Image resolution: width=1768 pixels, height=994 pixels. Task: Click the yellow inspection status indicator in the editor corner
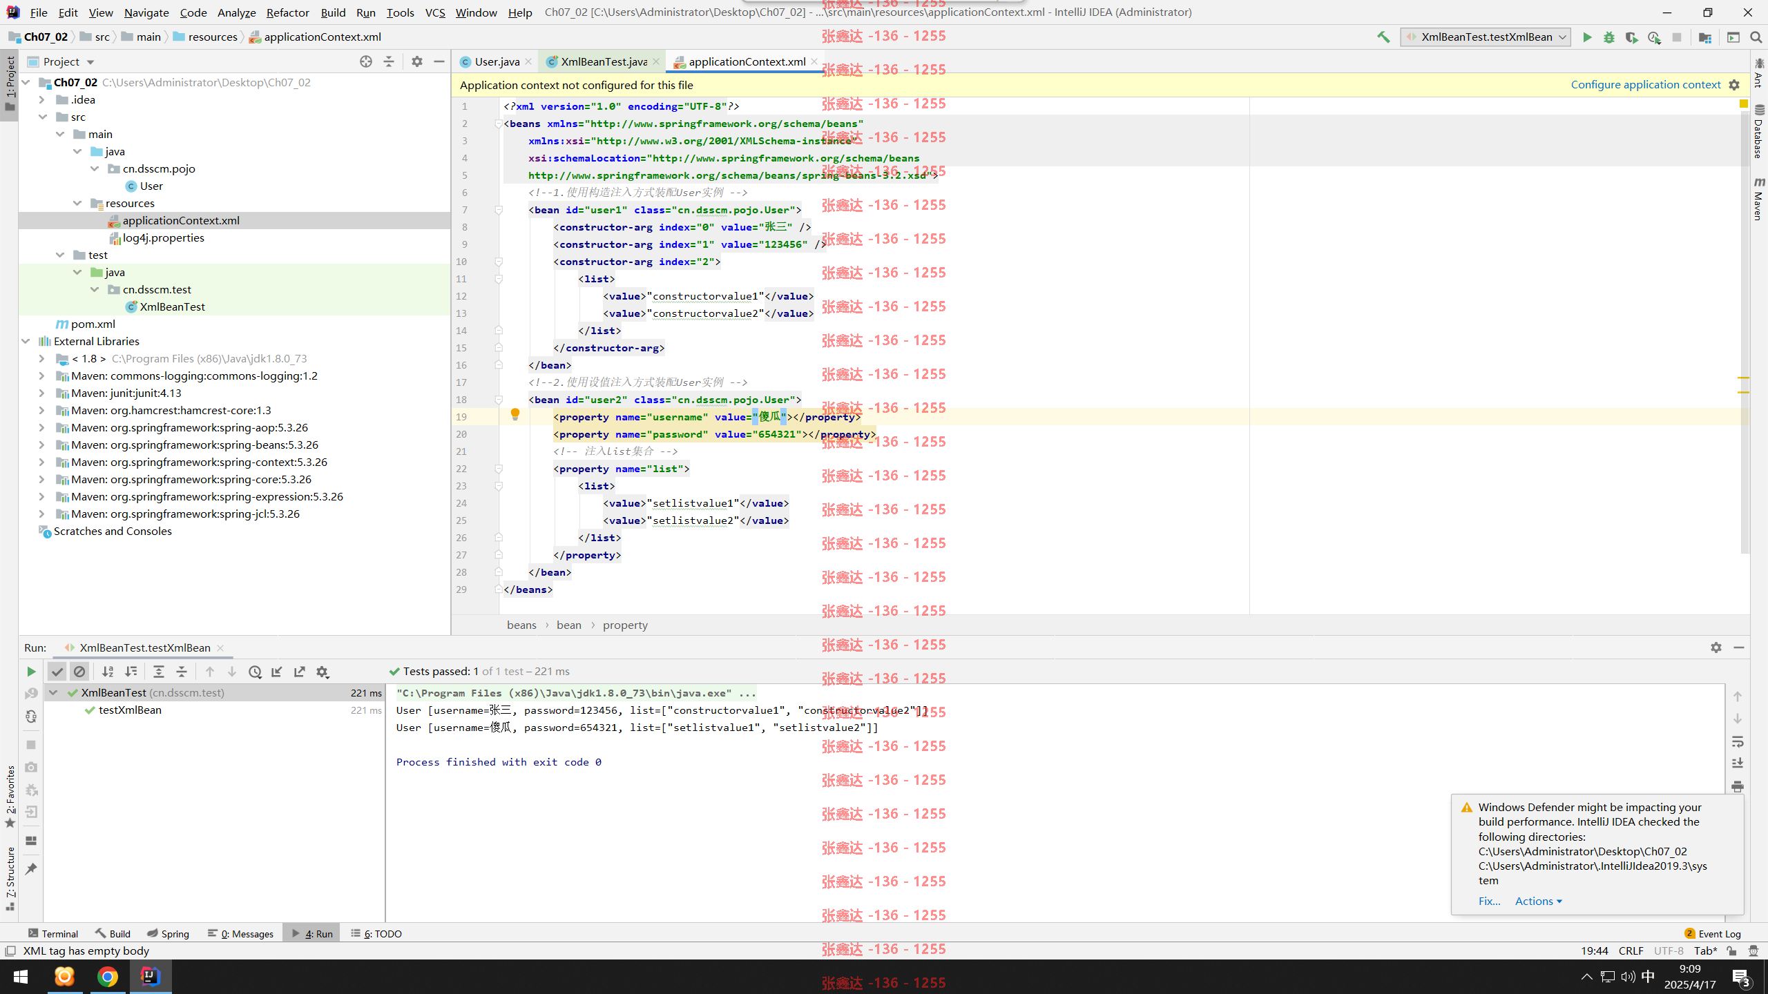1743,104
